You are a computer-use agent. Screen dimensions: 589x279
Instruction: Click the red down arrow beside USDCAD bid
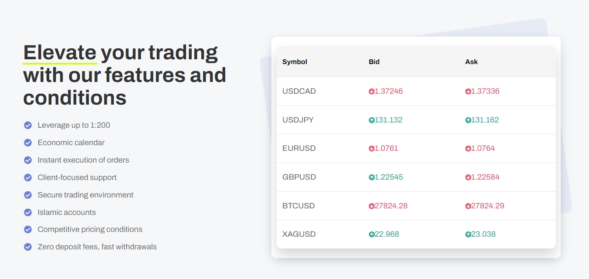pyautogui.click(x=372, y=92)
